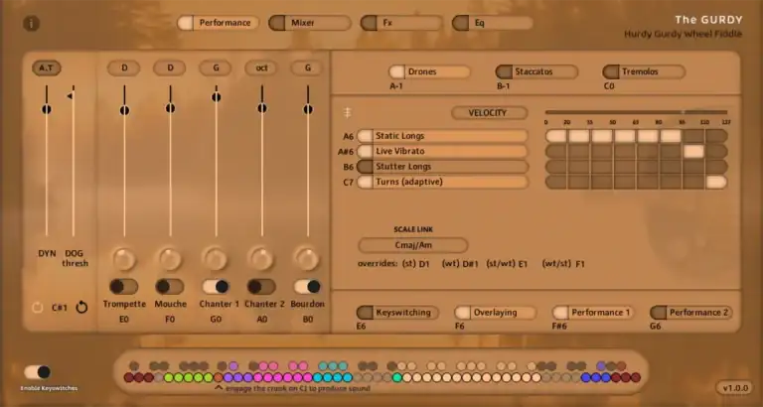The image size is (763, 407).
Task: Click the reset arrow beside C#1
Action: pos(81,308)
